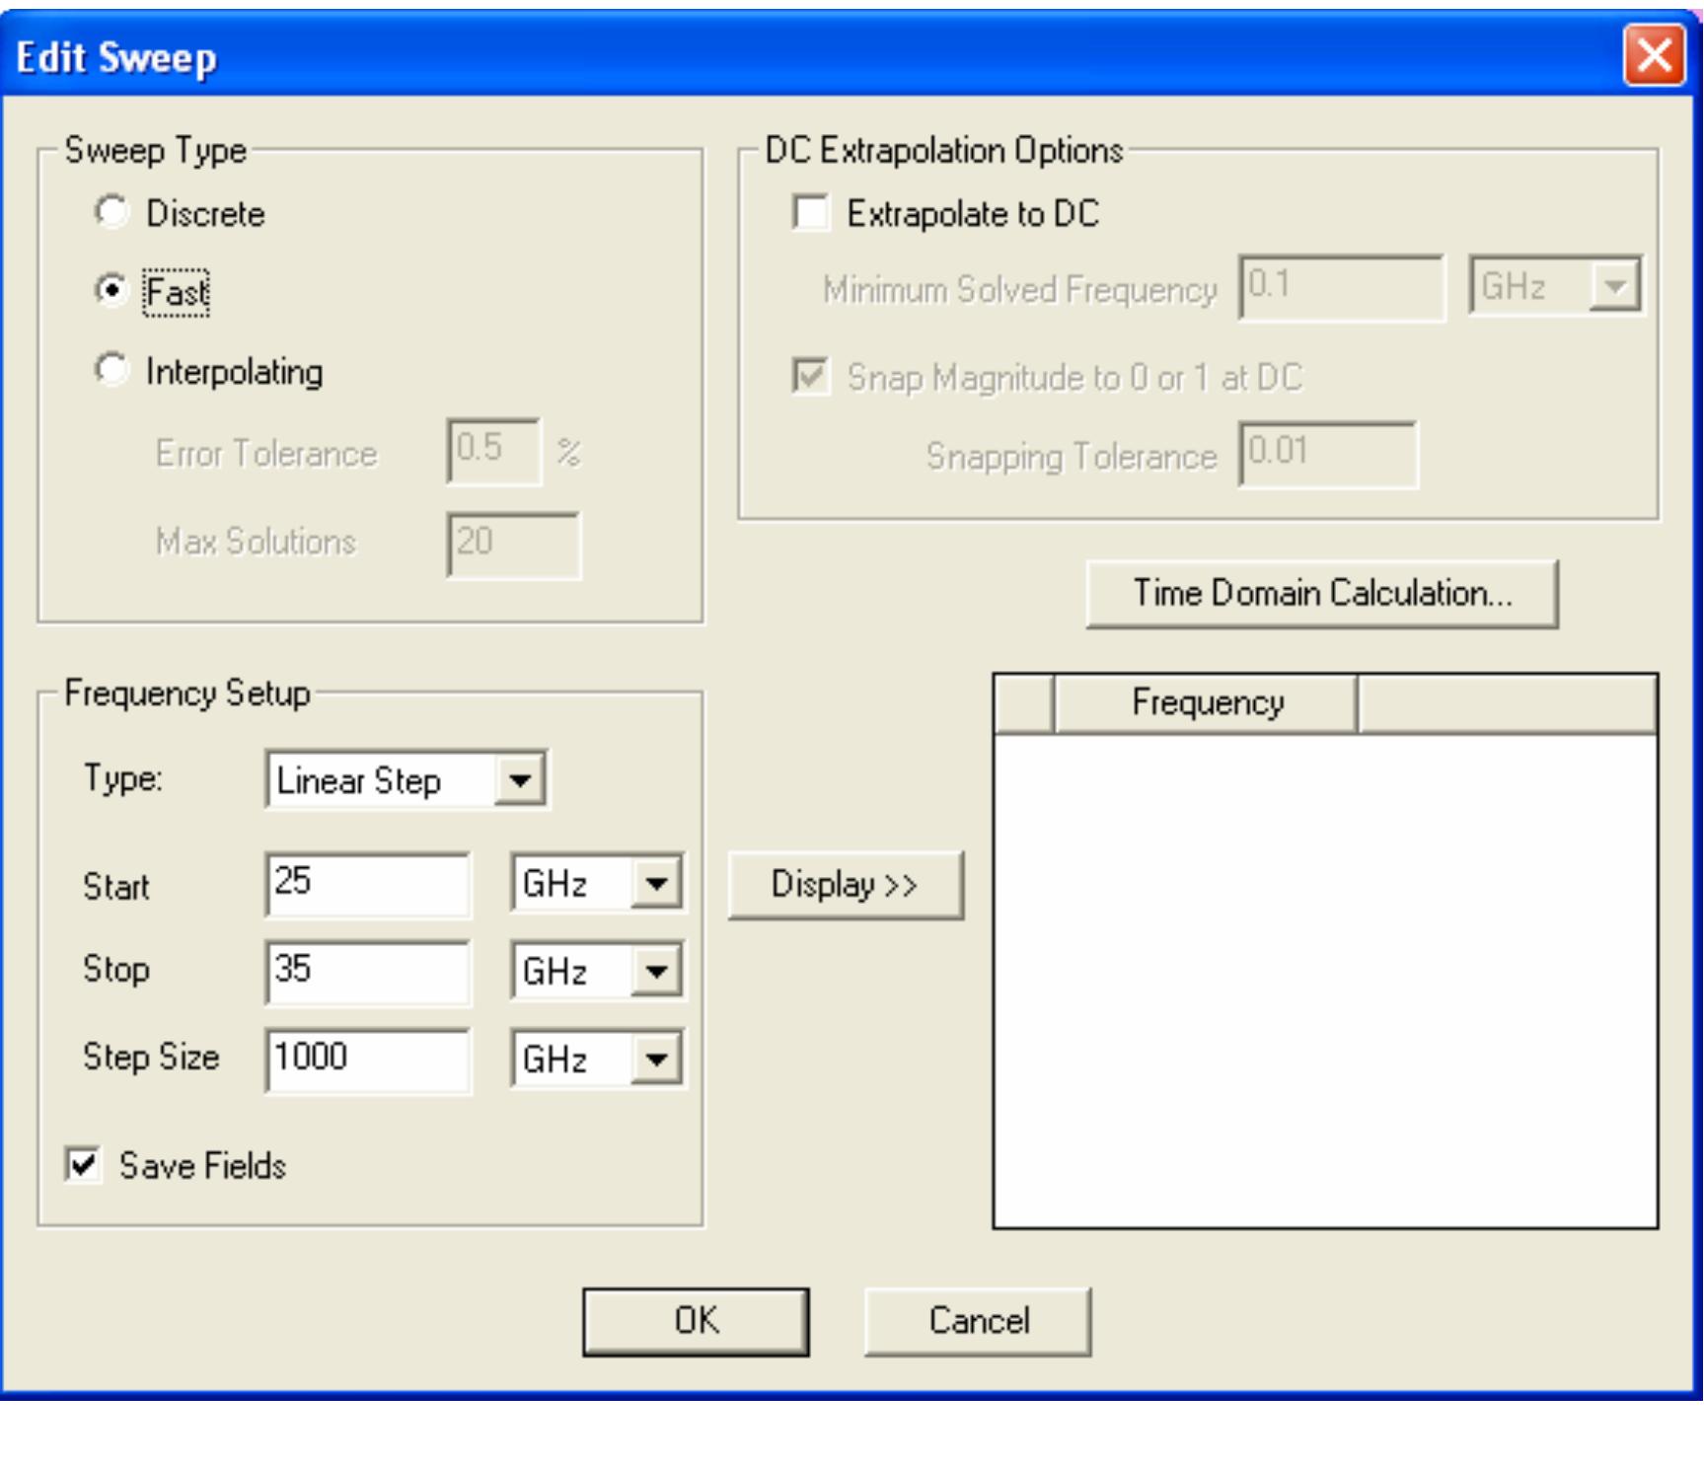The image size is (1704, 1466).
Task: Select the Frequency column header
Action: (1206, 700)
